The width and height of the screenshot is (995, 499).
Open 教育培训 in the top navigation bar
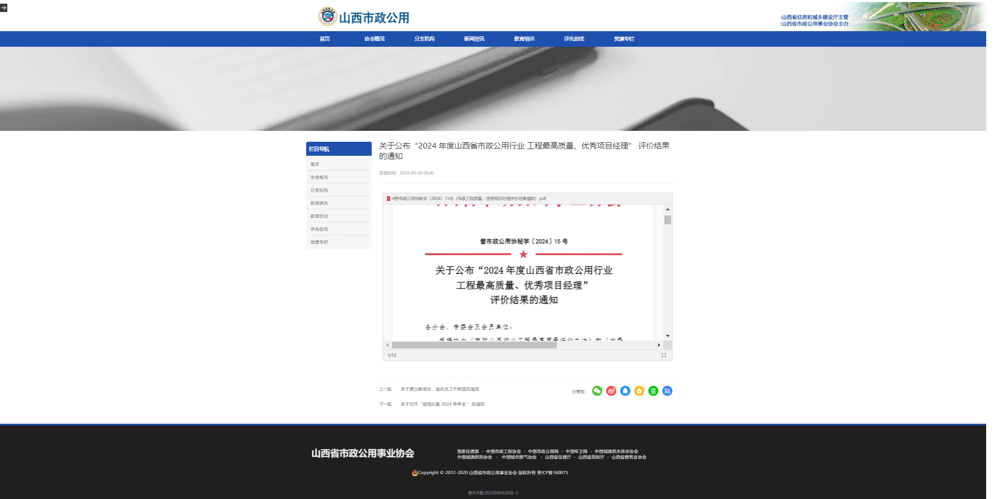(524, 39)
